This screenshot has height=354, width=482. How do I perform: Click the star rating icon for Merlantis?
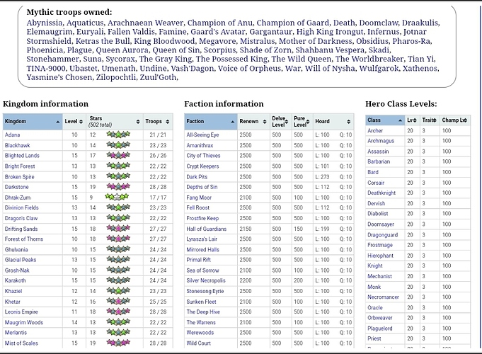(x=118, y=332)
